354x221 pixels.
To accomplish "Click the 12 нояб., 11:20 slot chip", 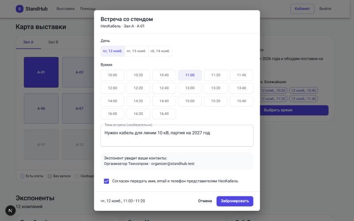I will [273, 99].
